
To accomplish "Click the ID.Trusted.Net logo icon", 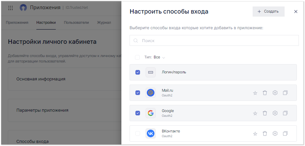I will 23,8.
